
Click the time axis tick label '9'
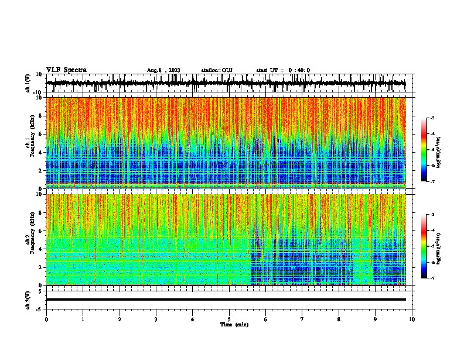coord(375,319)
